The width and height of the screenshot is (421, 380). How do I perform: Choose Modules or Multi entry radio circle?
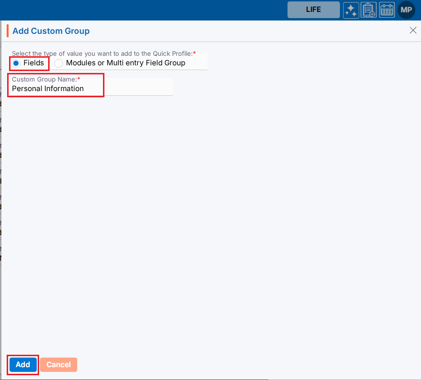59,63
